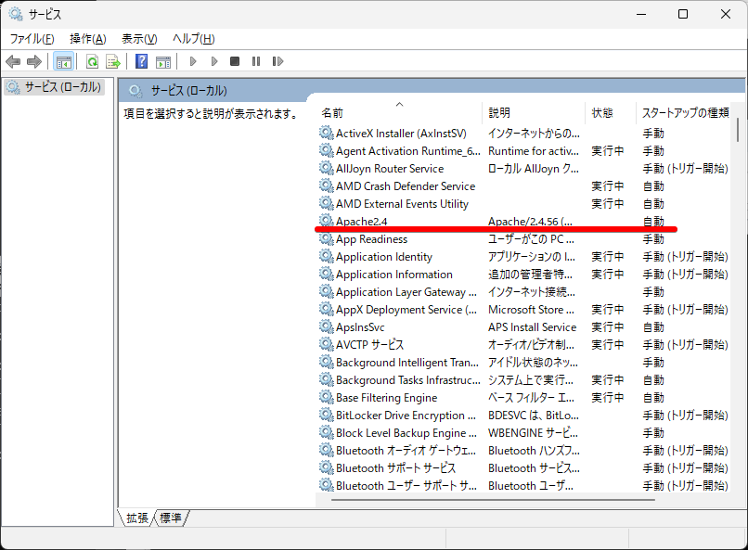
Task: Click the Forward arrow toolbar button
Action: tap(34, 61)
